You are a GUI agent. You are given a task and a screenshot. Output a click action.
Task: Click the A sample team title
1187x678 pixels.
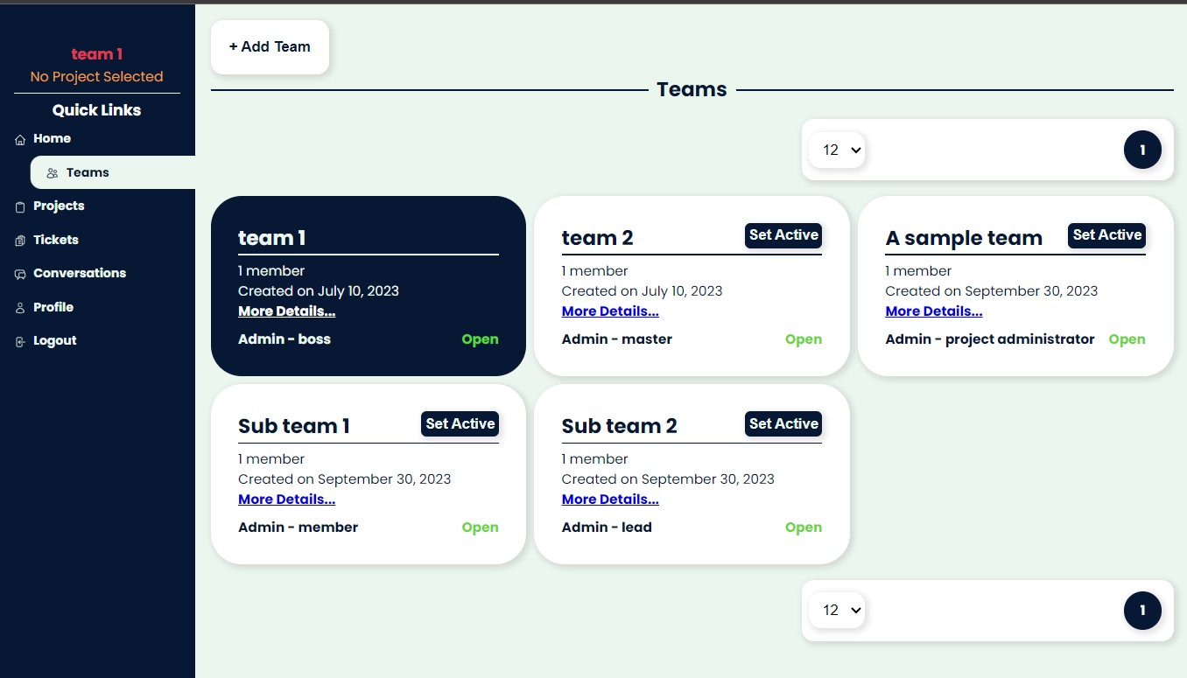(964, 238)
